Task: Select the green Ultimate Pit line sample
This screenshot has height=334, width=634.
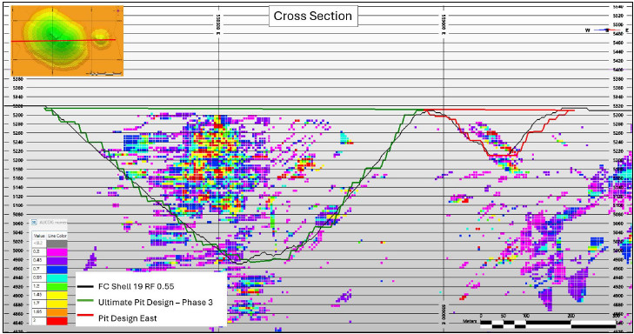Action: pyautogui.click(x=85, y=303)
